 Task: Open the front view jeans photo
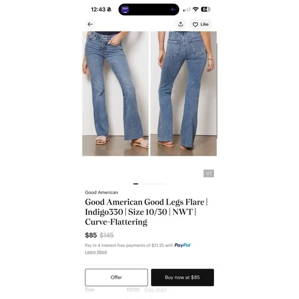pyautogui.click(x=115, y=94)
